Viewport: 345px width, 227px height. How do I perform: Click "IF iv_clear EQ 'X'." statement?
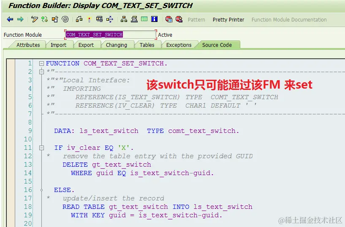[94, 148]
